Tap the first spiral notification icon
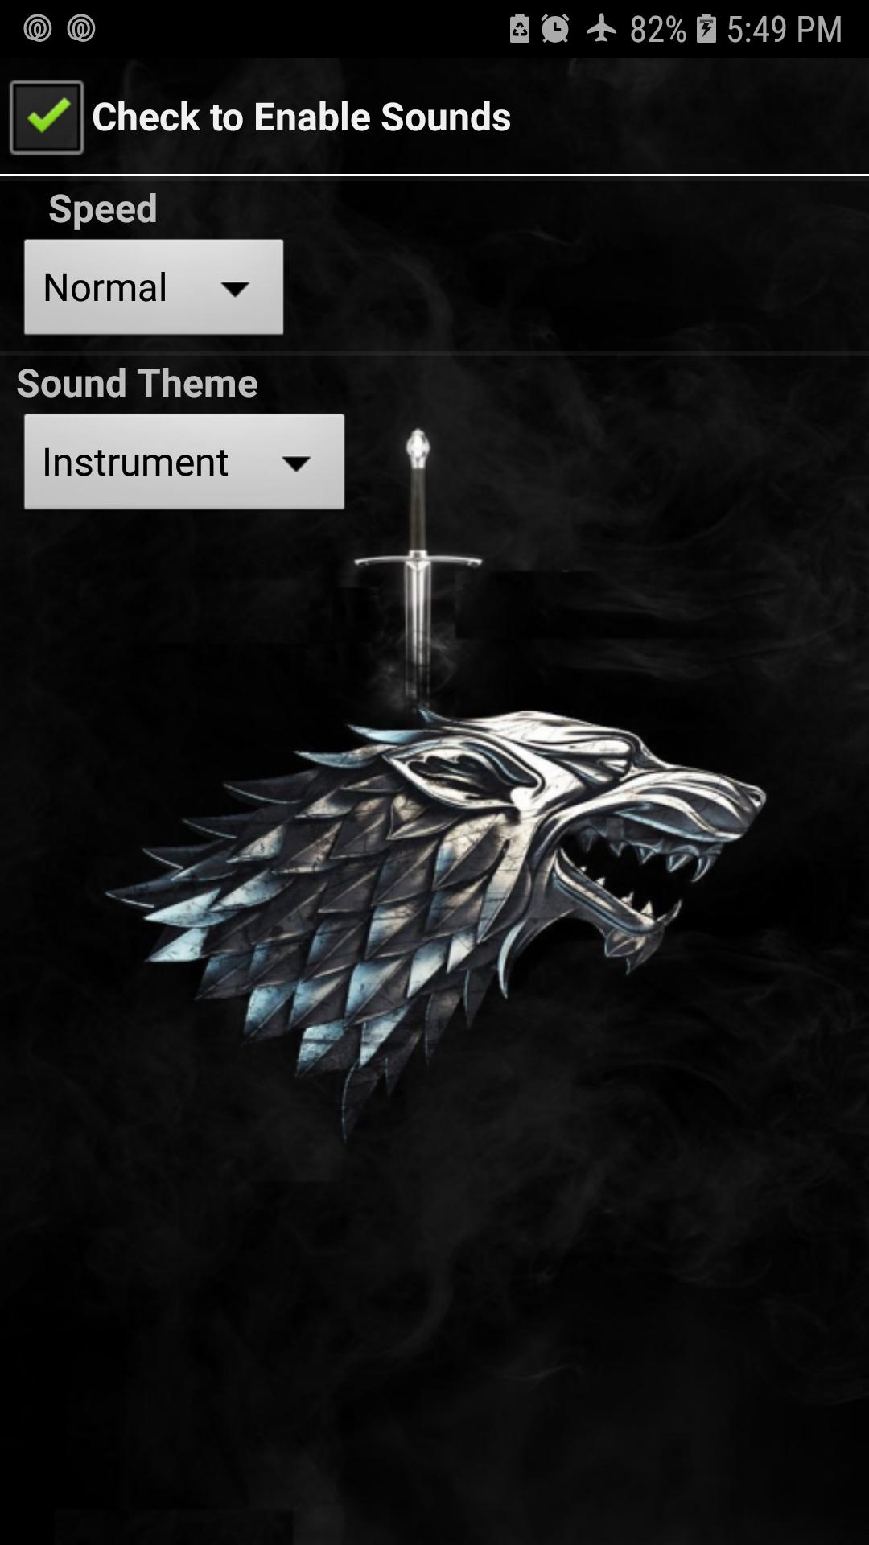869x1545 pixels. point(38,28)
